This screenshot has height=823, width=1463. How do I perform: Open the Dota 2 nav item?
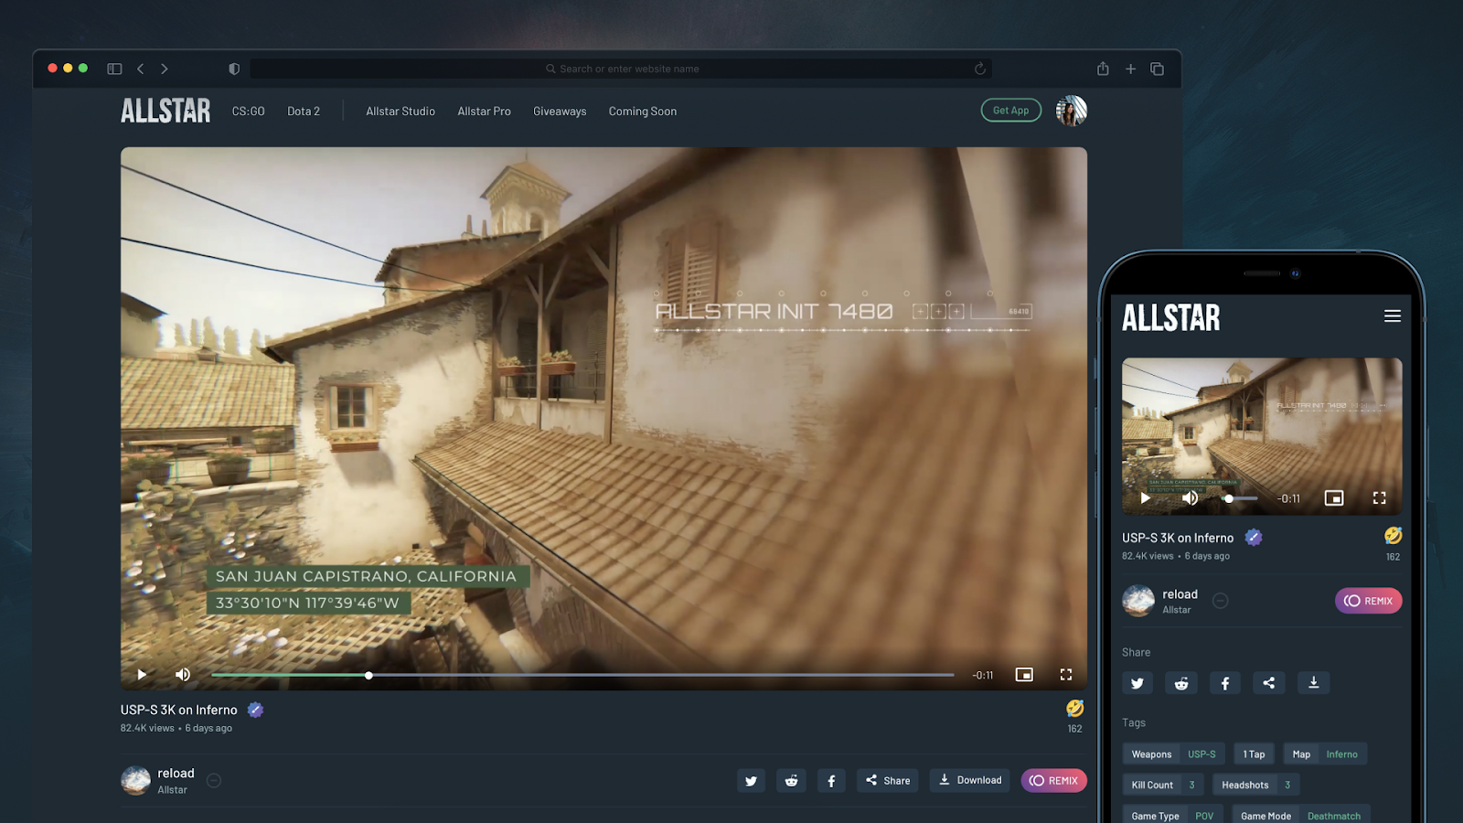tap(304, 112)
